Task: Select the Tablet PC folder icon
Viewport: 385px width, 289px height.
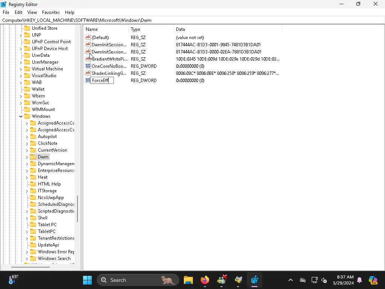Action: coord(33,224)
